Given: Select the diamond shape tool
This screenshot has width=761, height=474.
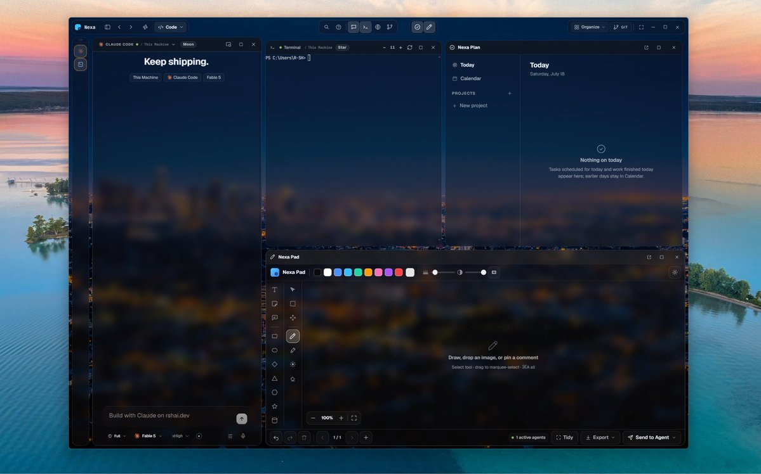Looking at the screenshot, I should 275,364.
